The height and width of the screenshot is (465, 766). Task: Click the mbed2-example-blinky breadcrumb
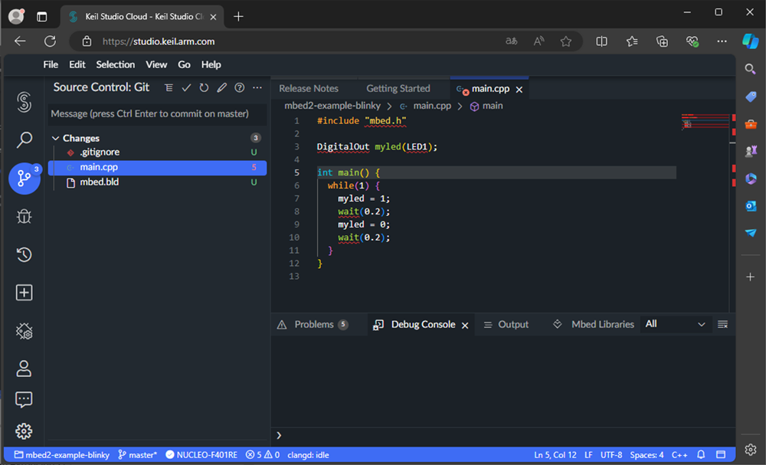pos(332,106)
